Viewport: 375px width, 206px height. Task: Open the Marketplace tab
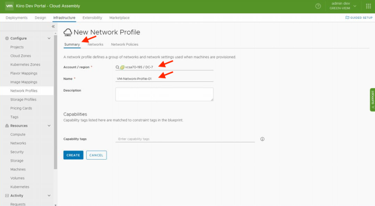(x=119, y=18)
